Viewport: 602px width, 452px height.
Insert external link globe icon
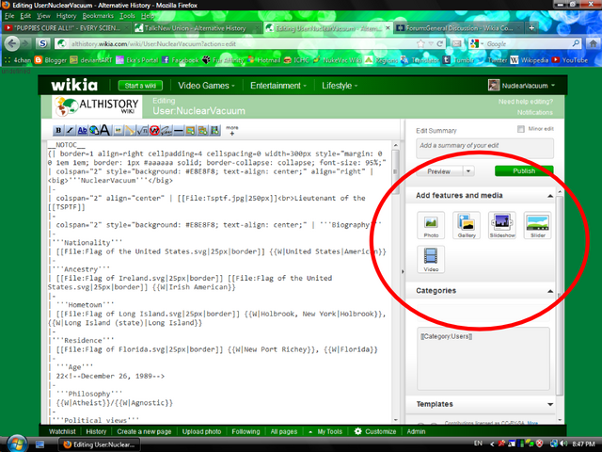click(94, 130)
